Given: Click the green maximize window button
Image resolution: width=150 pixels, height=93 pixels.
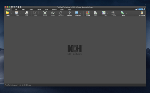Looking at the screenshot, I should point(9,7).
